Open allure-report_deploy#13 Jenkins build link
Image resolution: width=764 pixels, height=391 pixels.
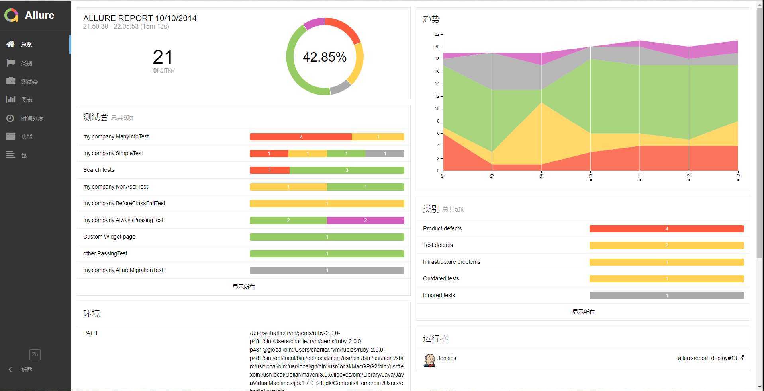click(x=707, y=358)
